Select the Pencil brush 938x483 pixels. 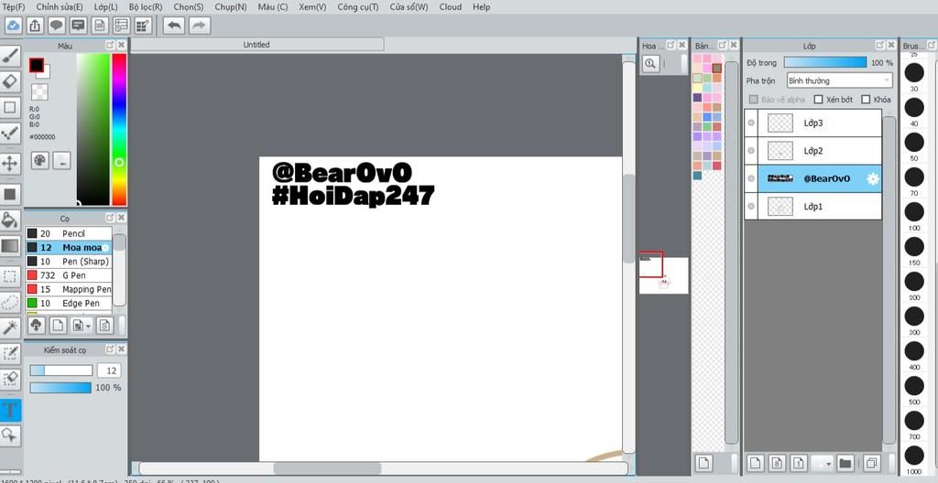tap(69, 233)
